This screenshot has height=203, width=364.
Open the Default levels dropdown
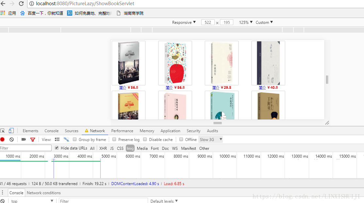(x=164, y=201)
